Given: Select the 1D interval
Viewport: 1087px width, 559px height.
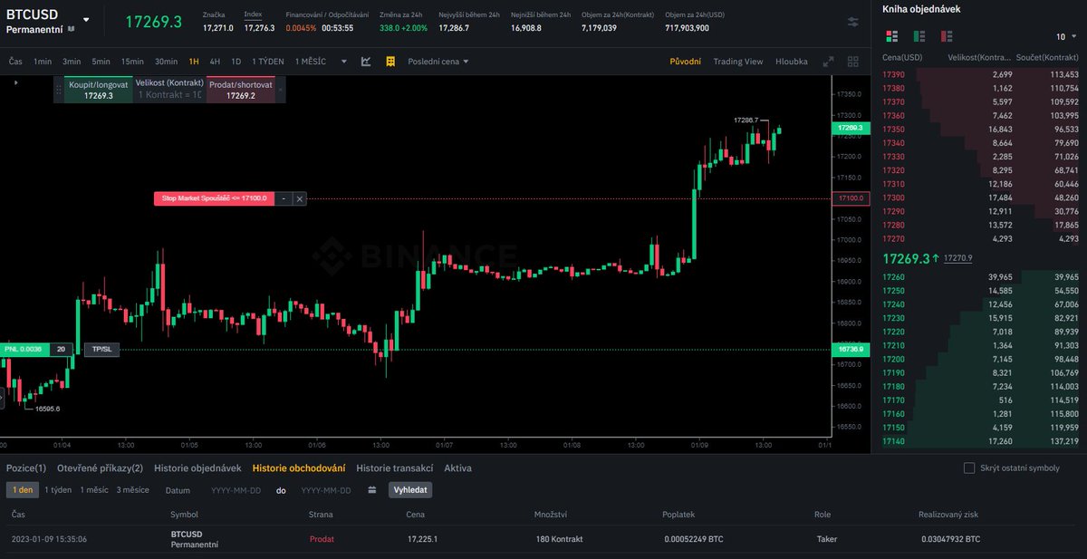Looking at the screenshot, I should pyautogui.click(x=236, y=62).
